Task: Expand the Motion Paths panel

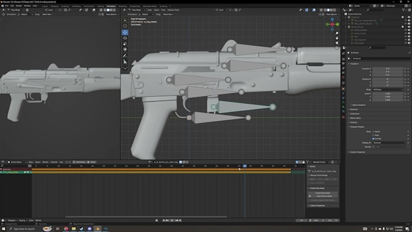Action: point(354,118)
